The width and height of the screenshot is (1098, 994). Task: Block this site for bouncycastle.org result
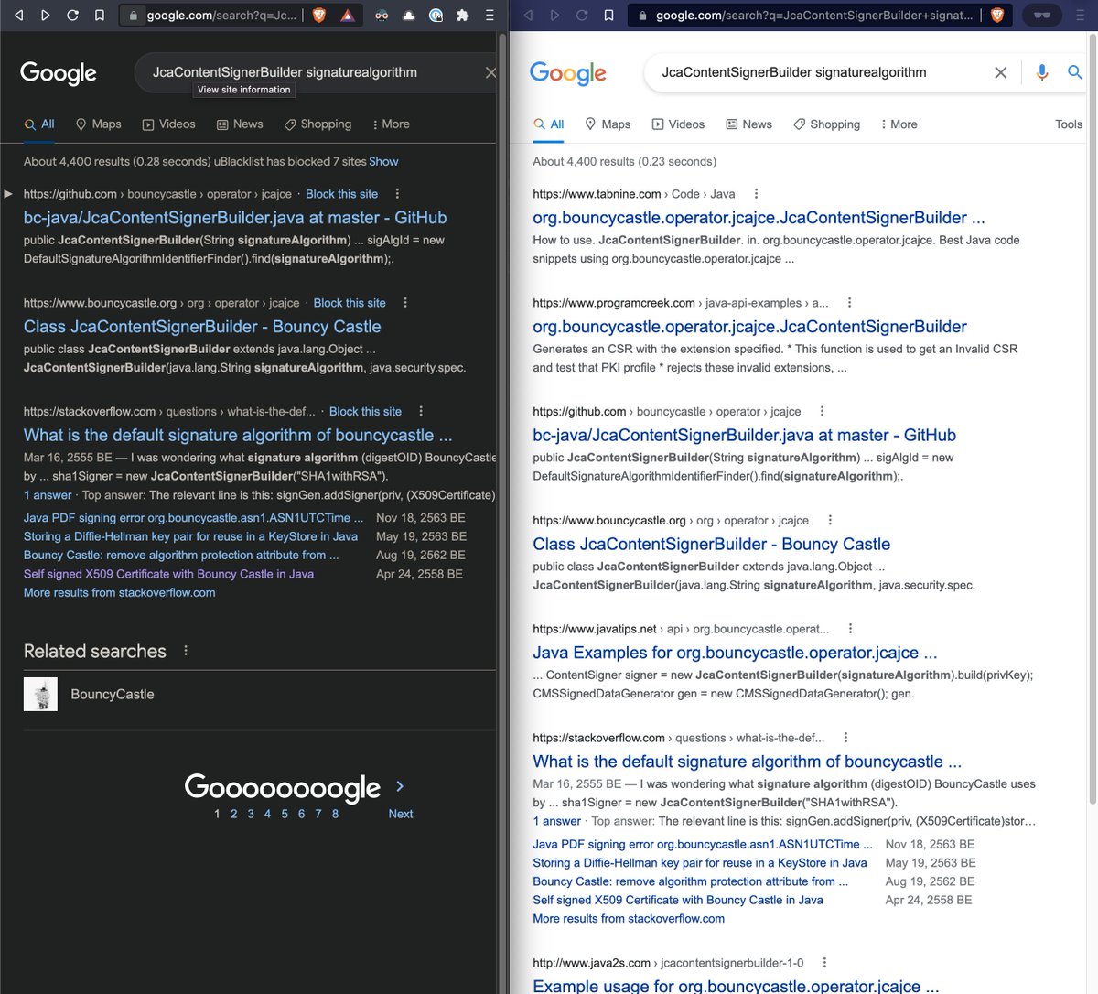[350, 303]
